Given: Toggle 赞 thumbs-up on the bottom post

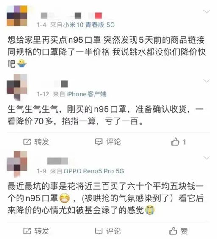Looking at the screenshot, I should point(173,231).
